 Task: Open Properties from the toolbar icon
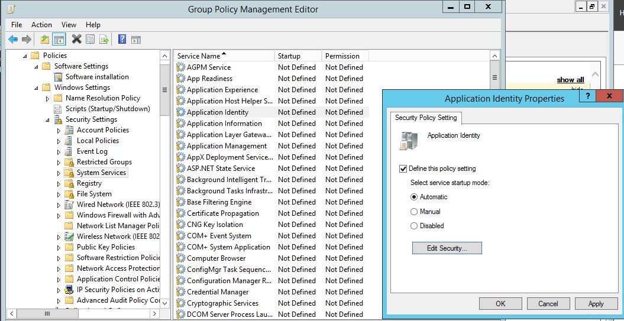[90, 40]
